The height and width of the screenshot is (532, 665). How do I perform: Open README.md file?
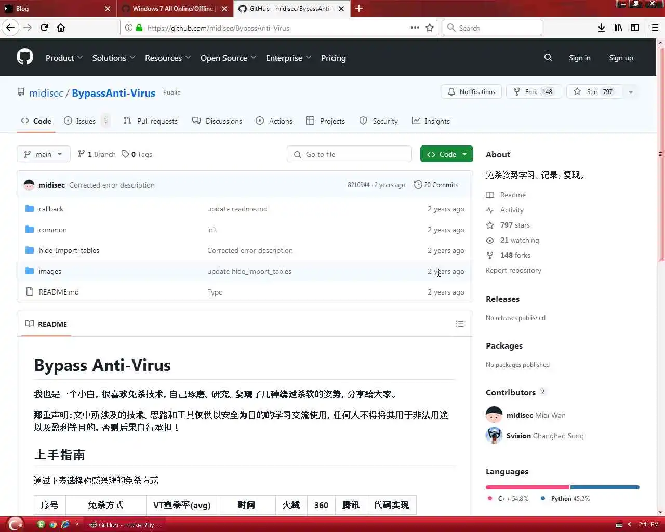click(x=59, y=292)
